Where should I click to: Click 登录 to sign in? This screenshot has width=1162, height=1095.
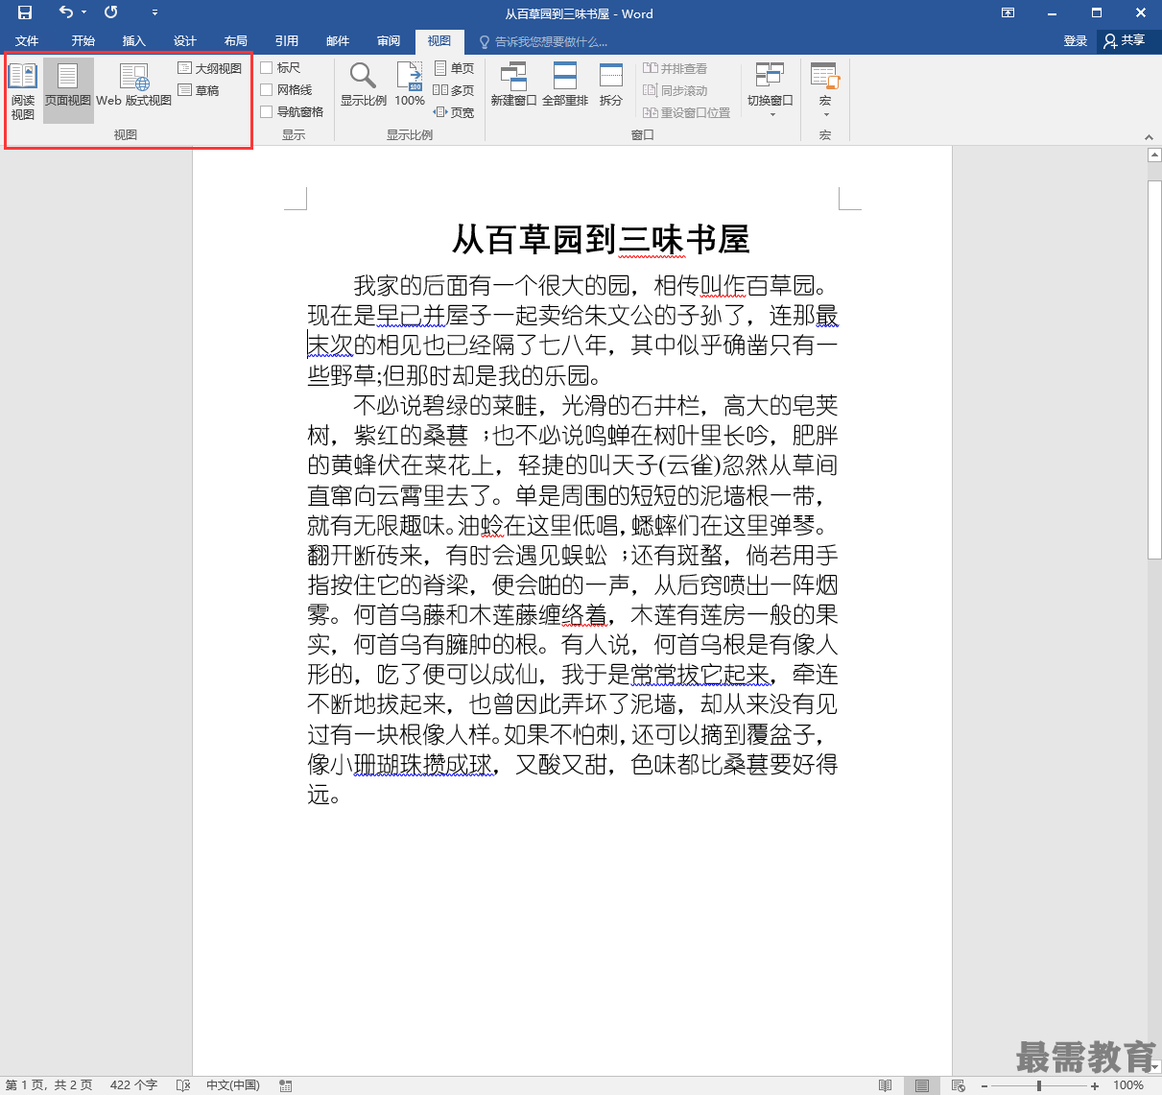pyautogui.click(x=1076, y=40)
